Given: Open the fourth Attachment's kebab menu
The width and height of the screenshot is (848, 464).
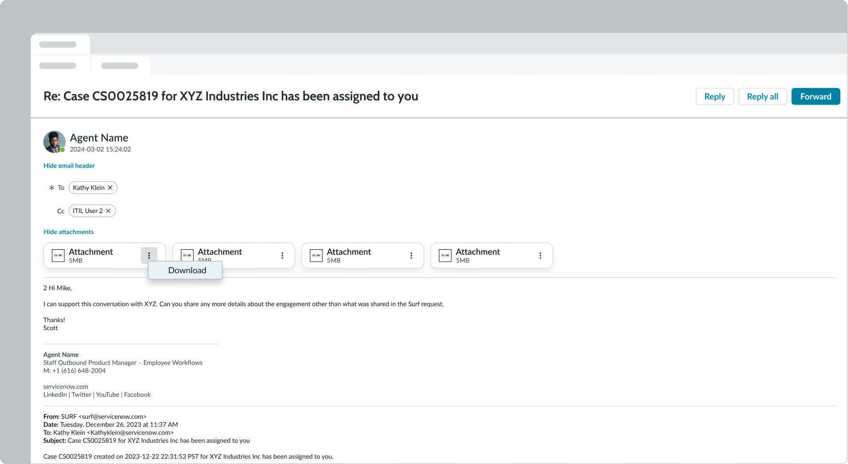Looking at the screenshot, I should coord(540,255).
